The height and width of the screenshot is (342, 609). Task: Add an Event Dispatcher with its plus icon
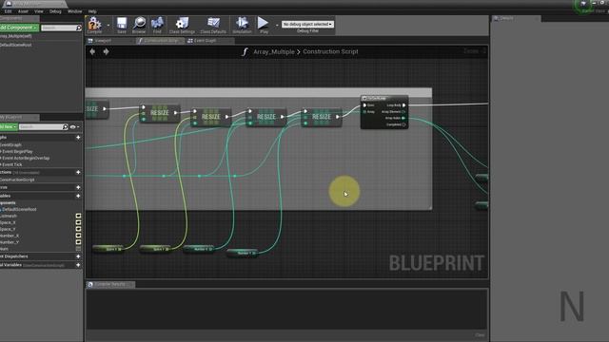click(x=78, y=256)
